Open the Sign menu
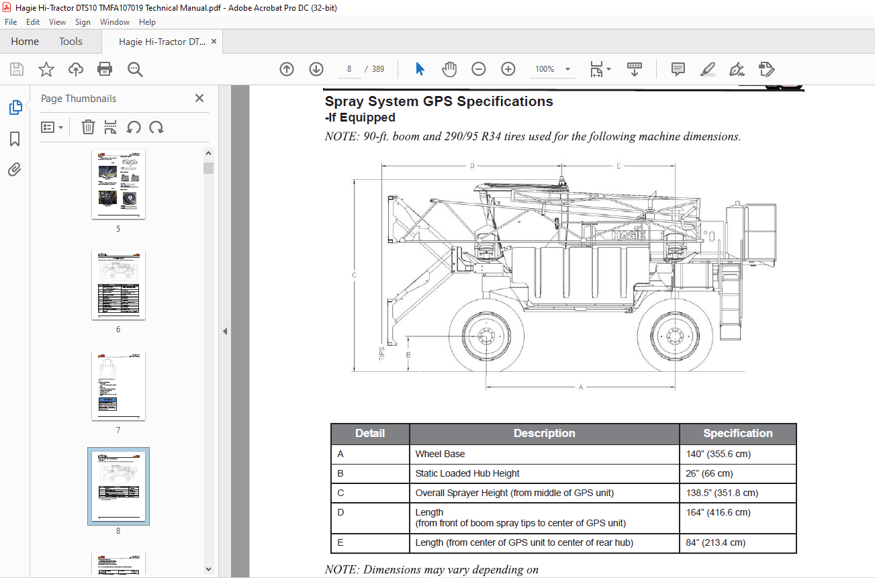The height and width of the screenshot is (578, 875). [x=83, y=22]
